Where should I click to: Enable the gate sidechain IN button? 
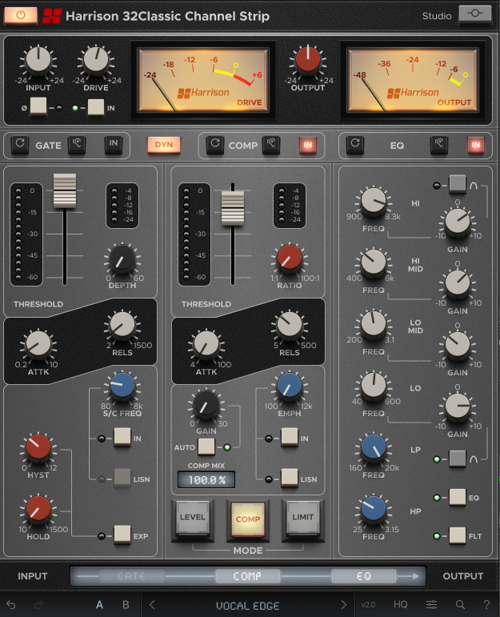122,438
